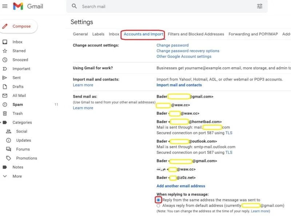Viewport: 291px width, 216px height.
Task: Click the Change password link
Action: [x=172, y=45]
